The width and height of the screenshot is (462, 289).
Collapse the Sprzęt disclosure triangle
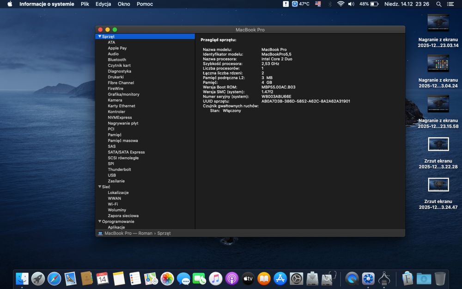coord(100,36)
